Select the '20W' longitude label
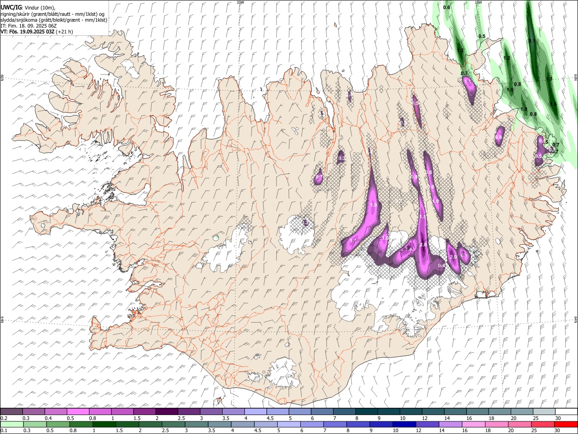 (x=240, y=2)
